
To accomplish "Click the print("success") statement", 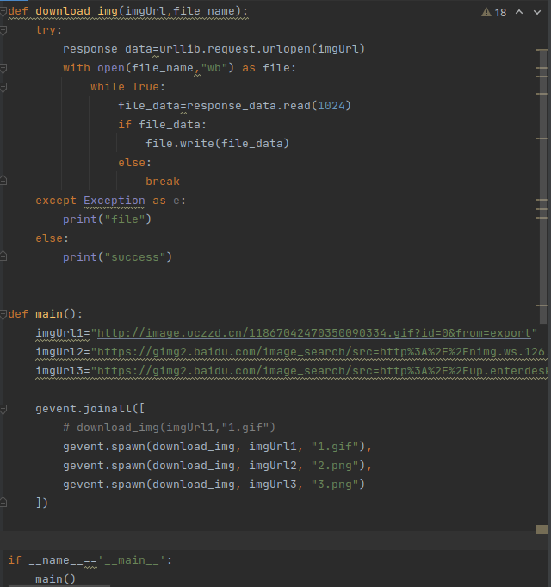I will click(x=117, y=257).
